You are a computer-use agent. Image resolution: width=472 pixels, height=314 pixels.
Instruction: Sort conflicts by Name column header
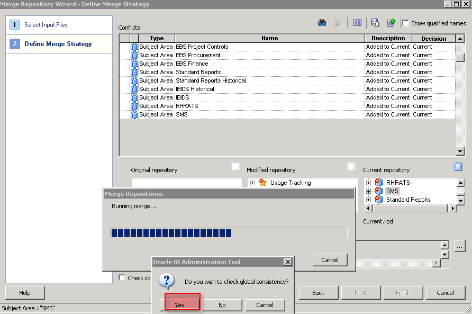270,38
